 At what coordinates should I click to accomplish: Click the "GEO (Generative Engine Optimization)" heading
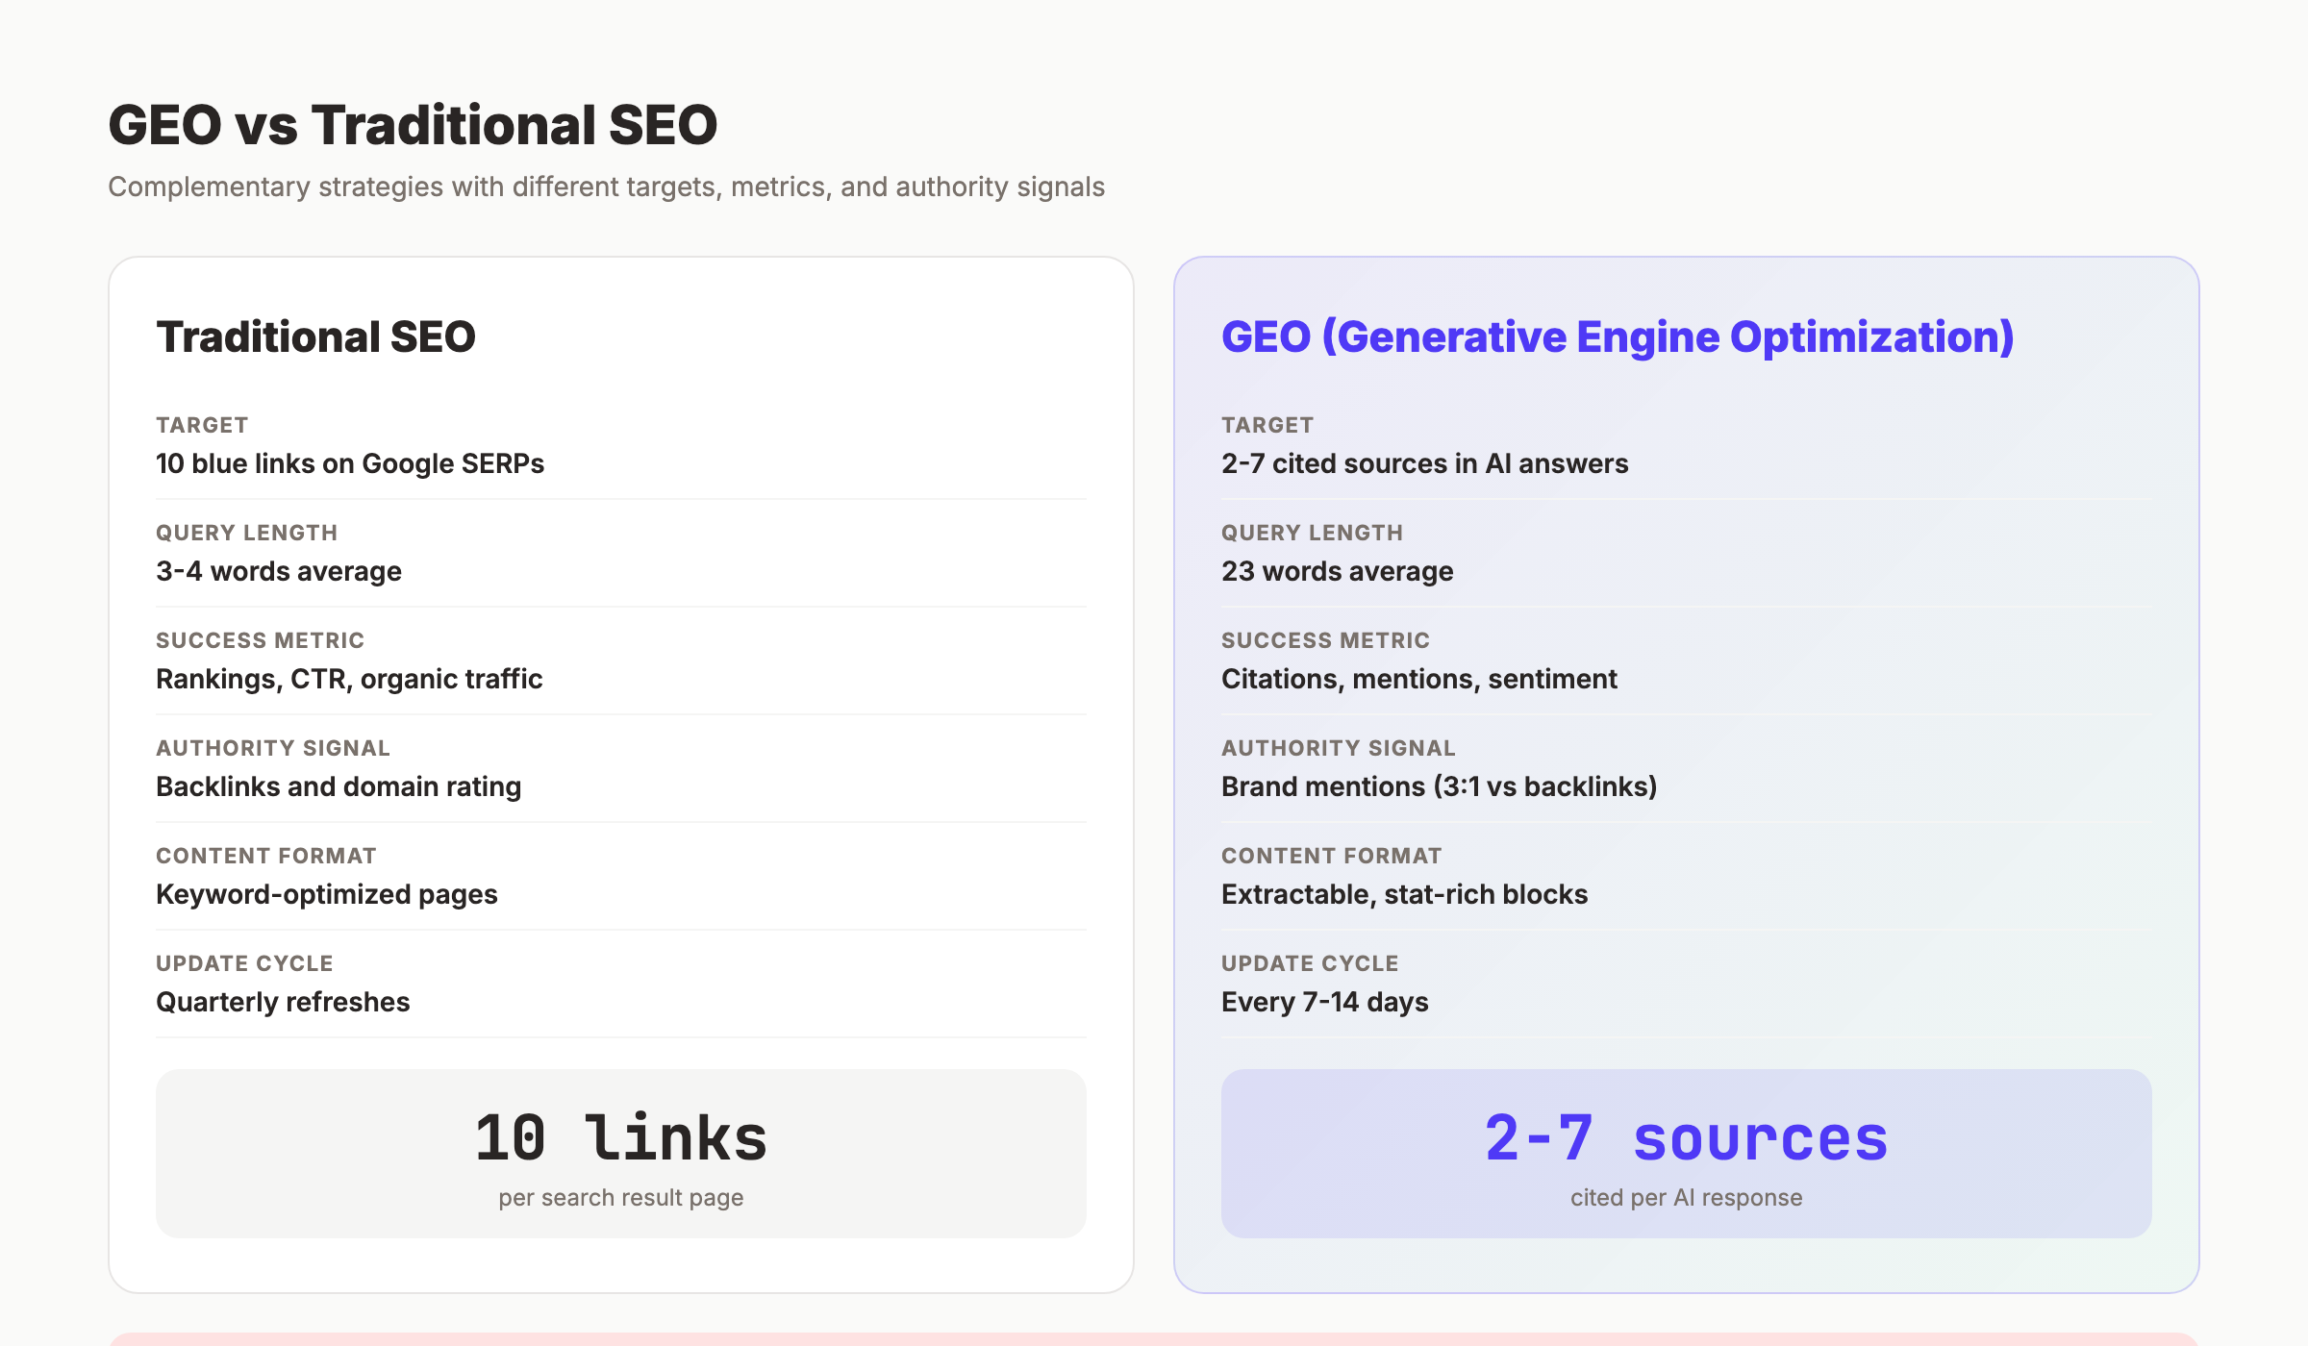tap(1618, 336)
